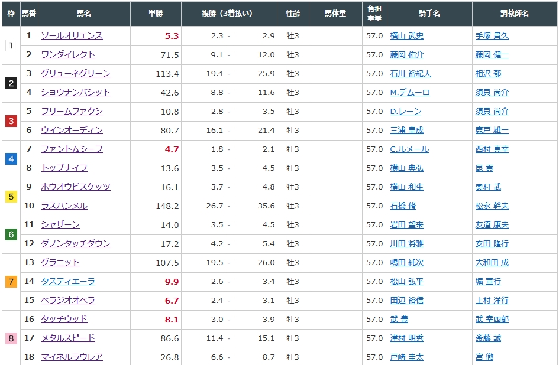559x365 pixels.
Task: Open horse link マイネルラウレア
Action: (x=72, y=357)
